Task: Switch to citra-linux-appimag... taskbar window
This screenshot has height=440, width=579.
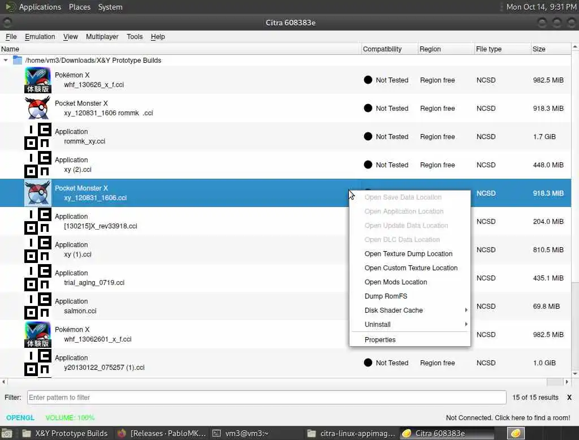Action: (351, 433)
